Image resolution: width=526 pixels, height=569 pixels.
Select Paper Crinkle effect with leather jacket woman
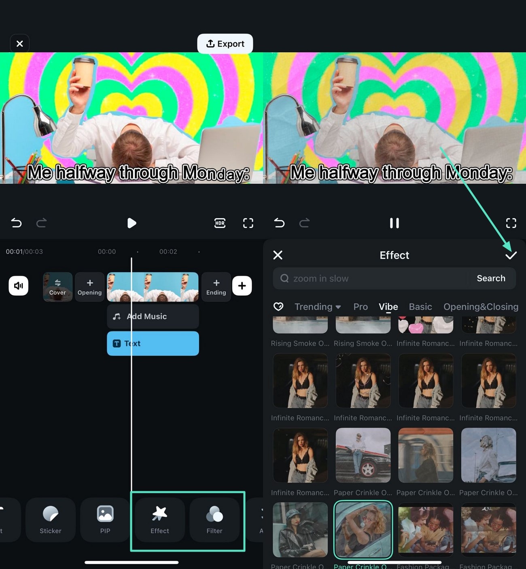(300, 530)
